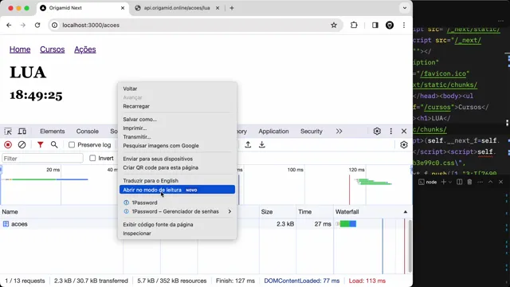Image resolution: width=510 pixels, height=287 pixels.
Task: Open the tab search dropdown arrow
Action: click(x=405, y=8)
